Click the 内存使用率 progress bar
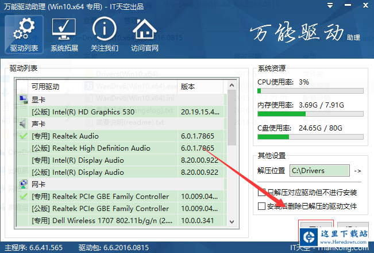Image resolution: width=374 pixels, height=253 pixels. point(310,114)
